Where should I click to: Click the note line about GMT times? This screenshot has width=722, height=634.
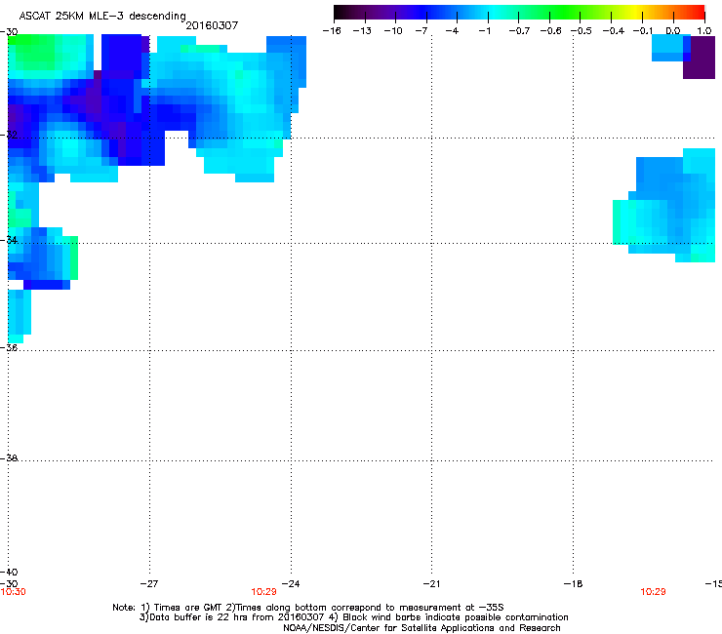click(x=308, y=608)
